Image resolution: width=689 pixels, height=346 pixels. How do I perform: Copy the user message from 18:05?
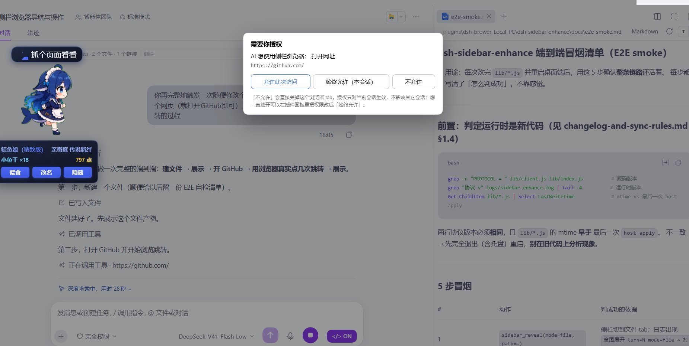(349, 135)
